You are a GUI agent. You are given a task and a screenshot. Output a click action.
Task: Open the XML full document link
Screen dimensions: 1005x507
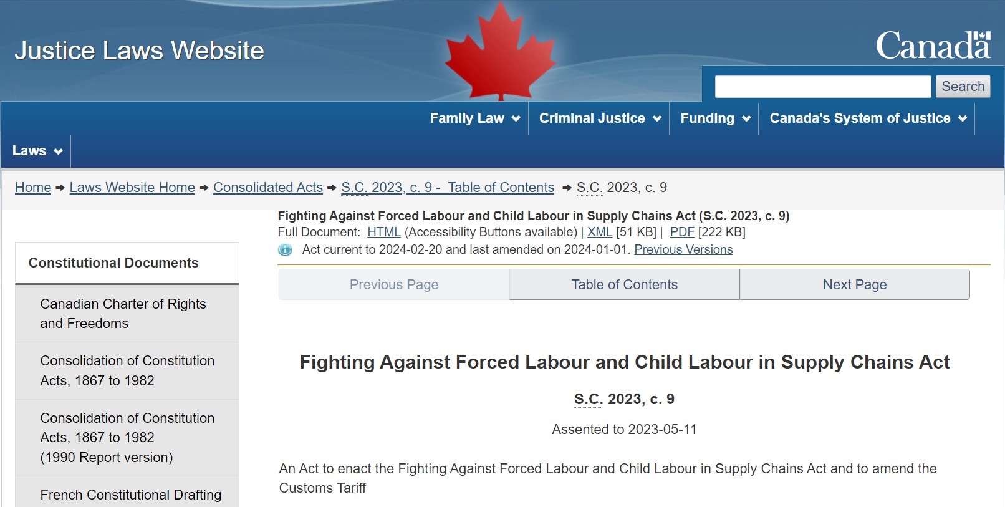pyautogui.click(x=600, y=233)
